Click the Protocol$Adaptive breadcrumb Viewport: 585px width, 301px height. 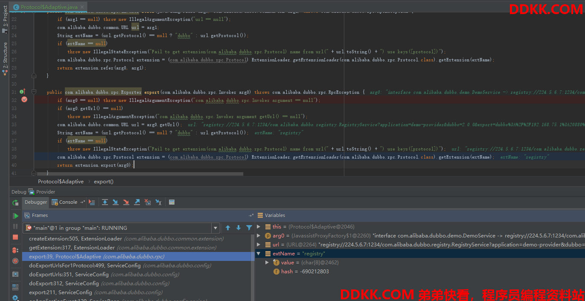tap(61, 182)
